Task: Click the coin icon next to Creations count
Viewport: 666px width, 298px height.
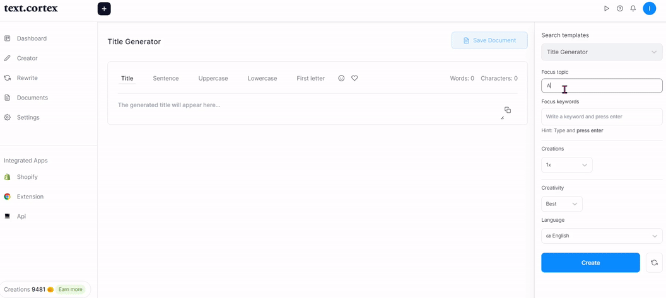Action: coord(50,290)
